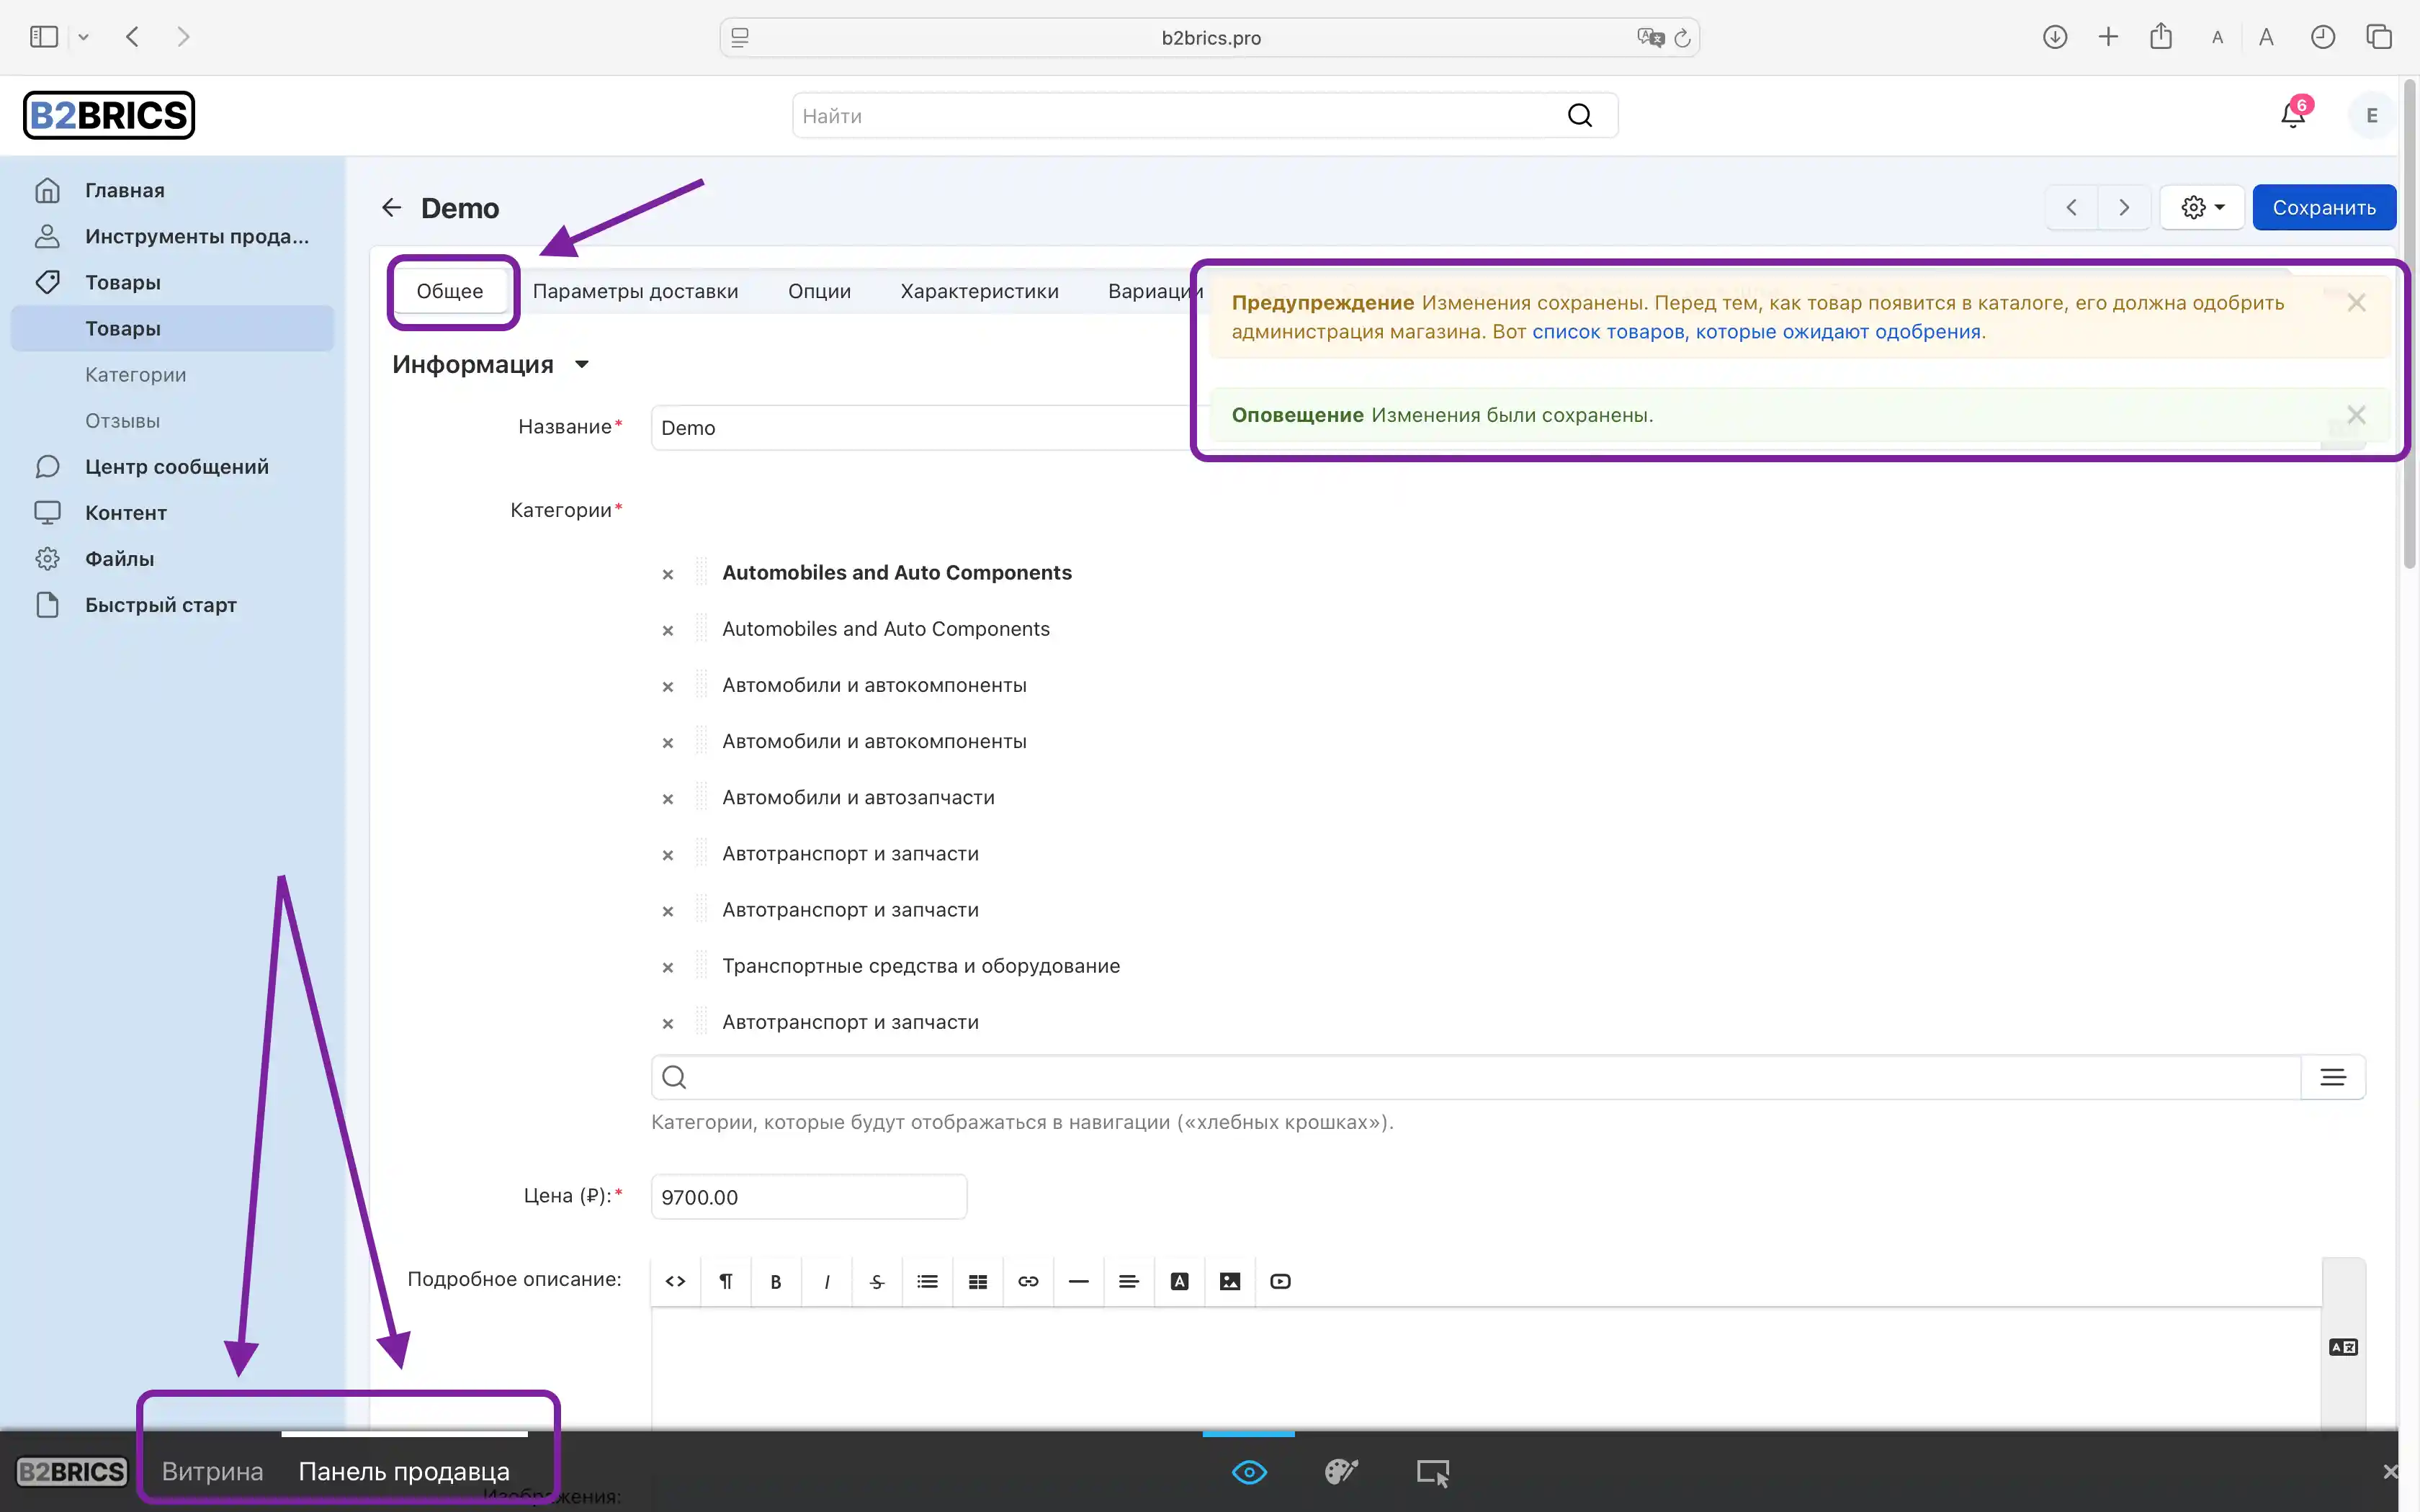Open the user profile menu 'E'
2420x1512 pixels.
pyautogui.click(x=2371, y=116)
